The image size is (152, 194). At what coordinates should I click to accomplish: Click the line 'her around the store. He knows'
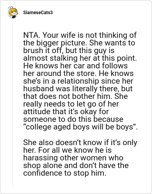(78, 73)
